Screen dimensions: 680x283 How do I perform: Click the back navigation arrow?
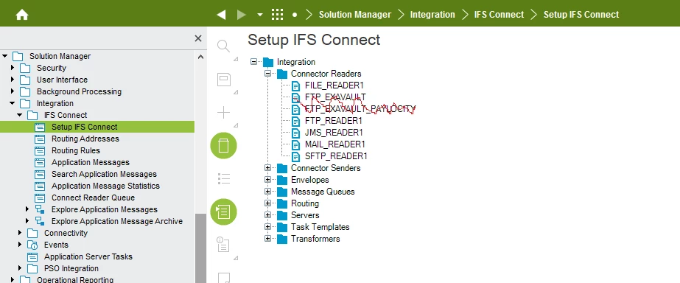(221, 15)
